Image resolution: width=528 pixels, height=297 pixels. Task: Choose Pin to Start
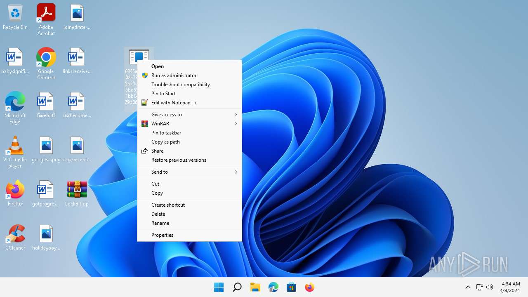pyautogui.click(x=189, y=94)
